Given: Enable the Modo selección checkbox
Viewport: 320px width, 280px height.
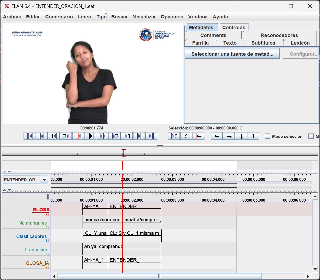Looking at the screenshot, I should (267, 136).
